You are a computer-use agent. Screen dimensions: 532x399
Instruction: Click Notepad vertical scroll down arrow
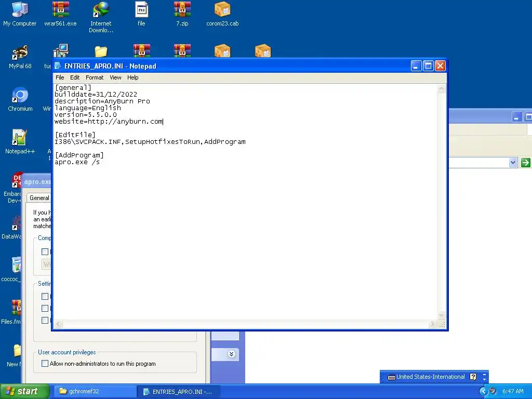[442, 315]
